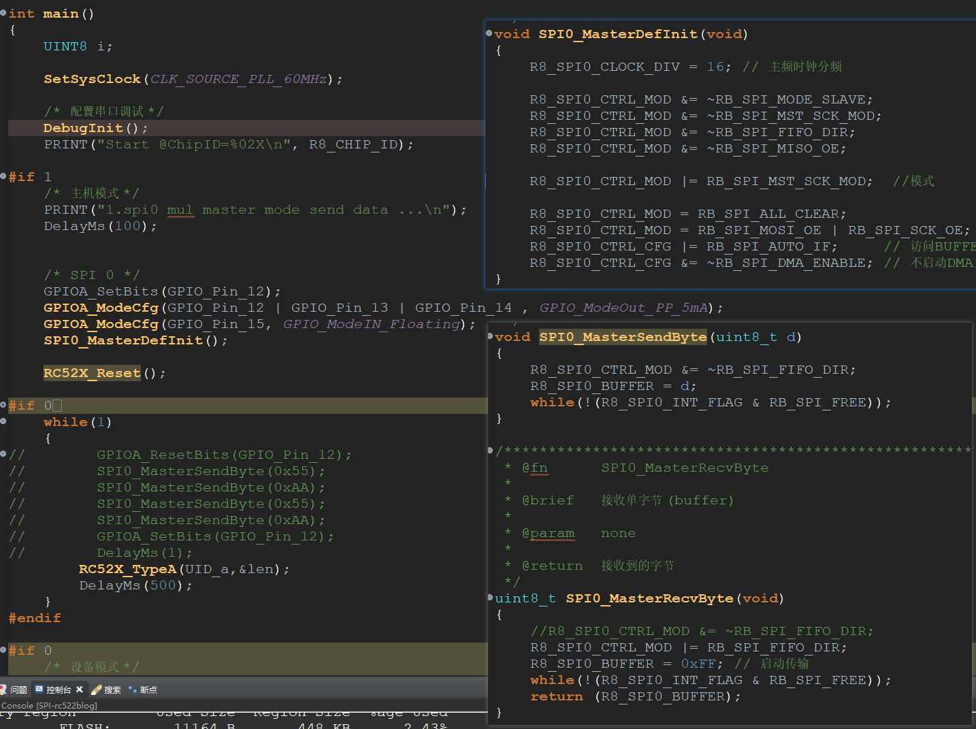This screenshot has height=729, width=976.
Task: Click the RB_SPI_ALL_CLEAR constant
Action: (x=768, y=214)
